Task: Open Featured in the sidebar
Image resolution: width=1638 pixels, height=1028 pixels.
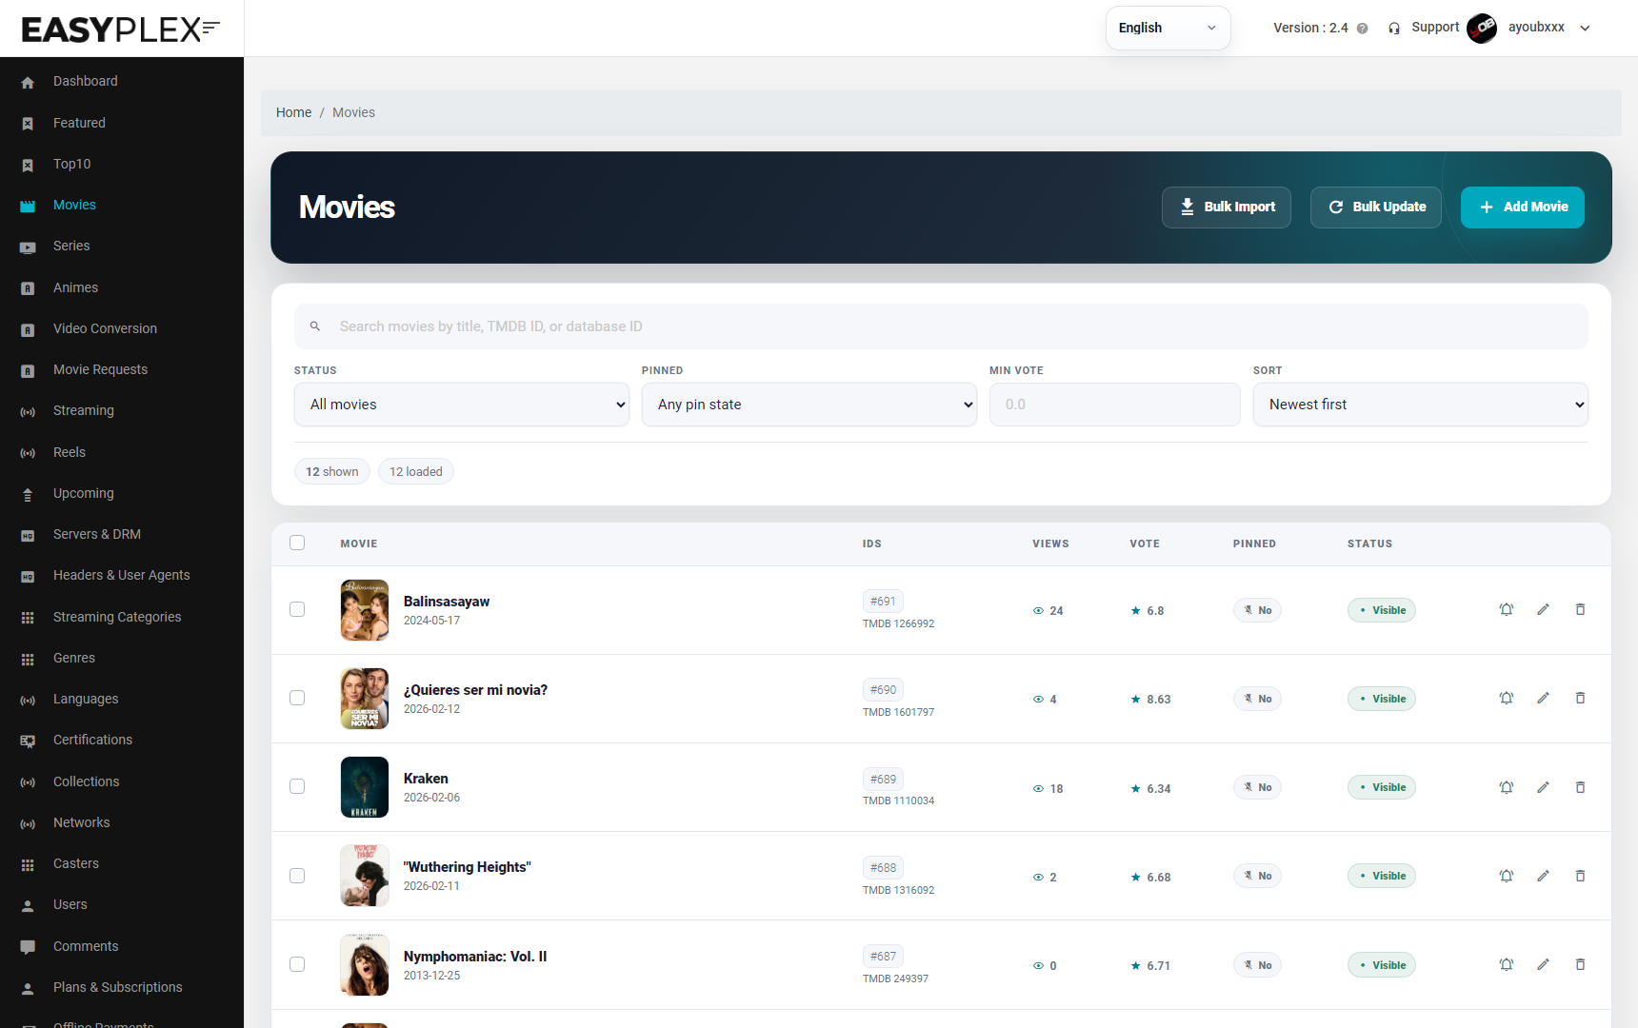Action: [79, 123]
